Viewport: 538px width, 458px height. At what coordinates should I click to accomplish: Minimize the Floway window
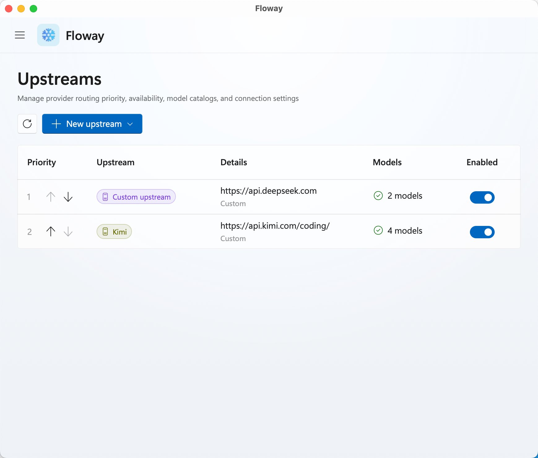tap(21, 9)
